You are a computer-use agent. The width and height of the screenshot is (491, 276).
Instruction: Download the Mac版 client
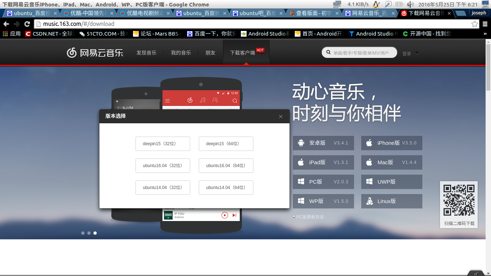[392, 162]
